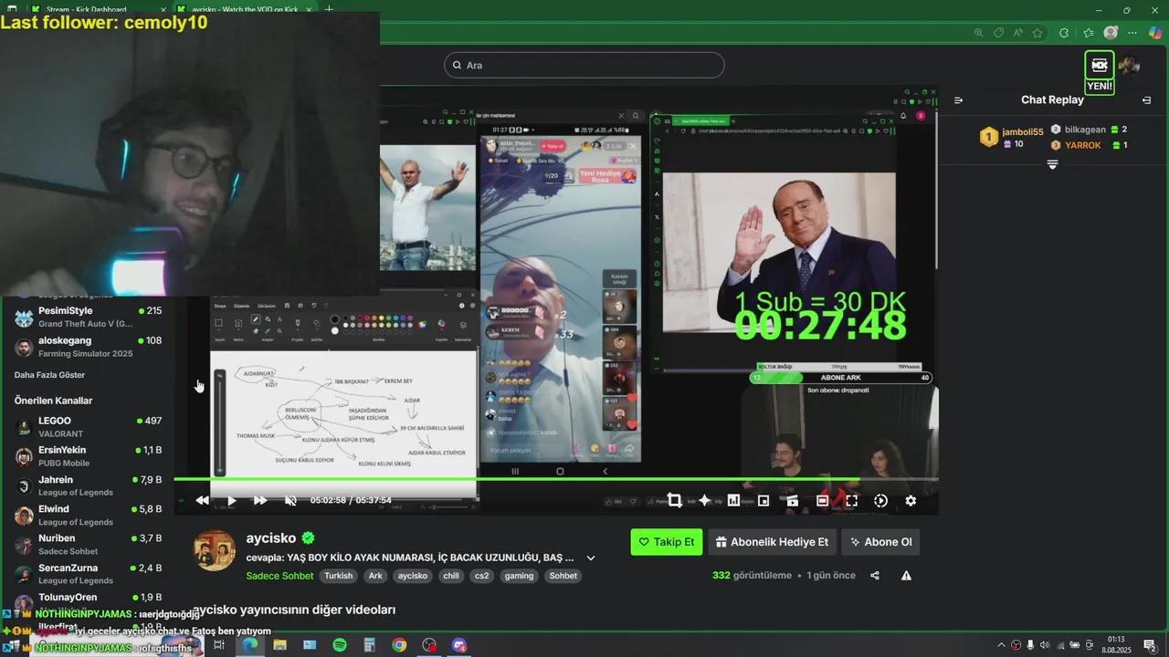Viewport: 1169px width, 657px height.
Task: Click the report warning triangle icon
Action: [906, 576]
